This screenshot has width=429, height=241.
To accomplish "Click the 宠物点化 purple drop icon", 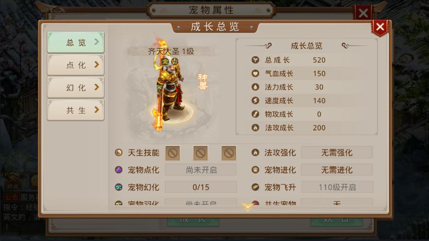I will (x=119, y=170).
